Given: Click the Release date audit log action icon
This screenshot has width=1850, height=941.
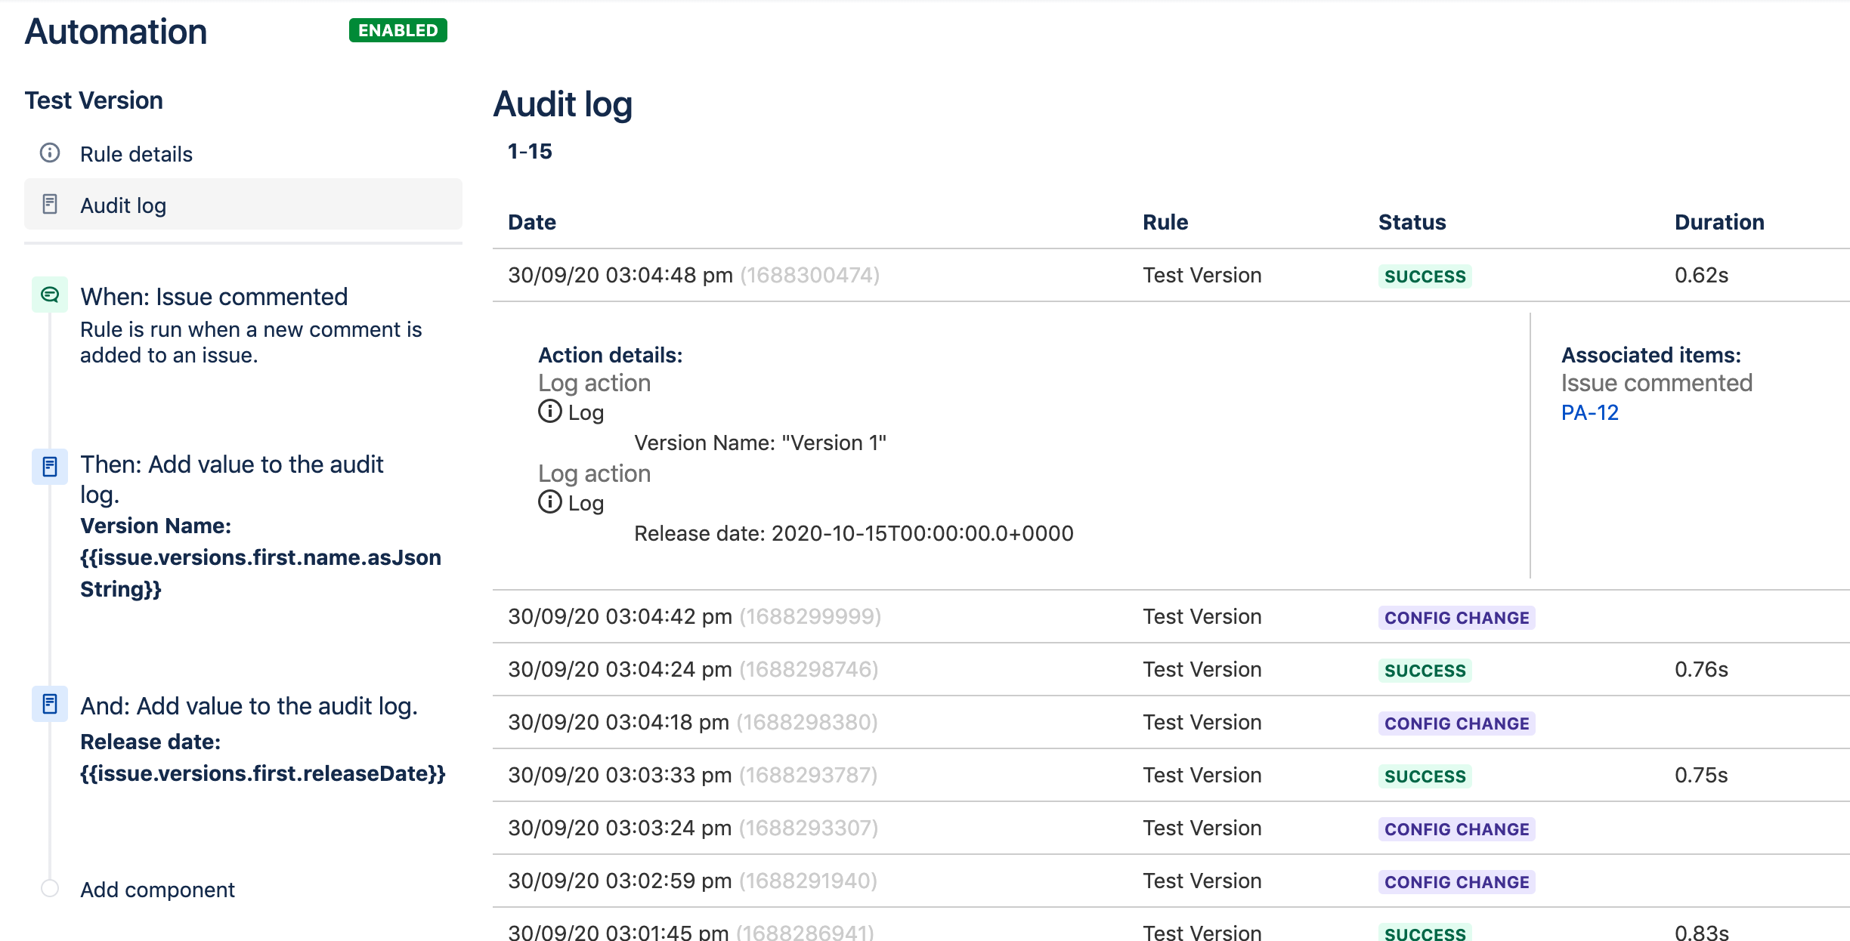Looking at the screenshot, I should [x=50, y=704].
